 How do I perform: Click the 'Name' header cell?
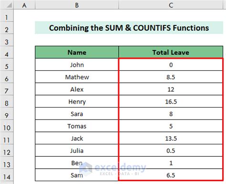(x=77, y=52)
